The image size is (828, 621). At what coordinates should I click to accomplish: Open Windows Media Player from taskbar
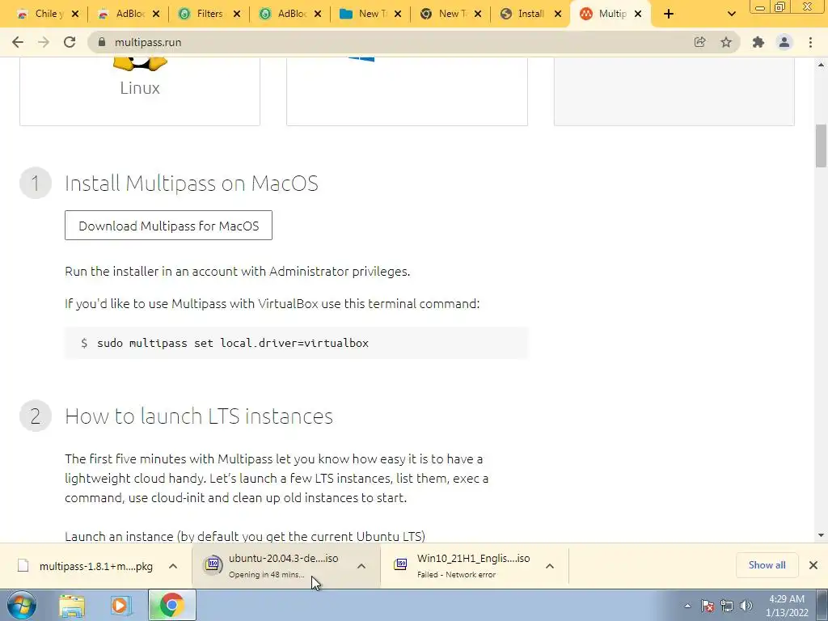click(x=121, y=606)
